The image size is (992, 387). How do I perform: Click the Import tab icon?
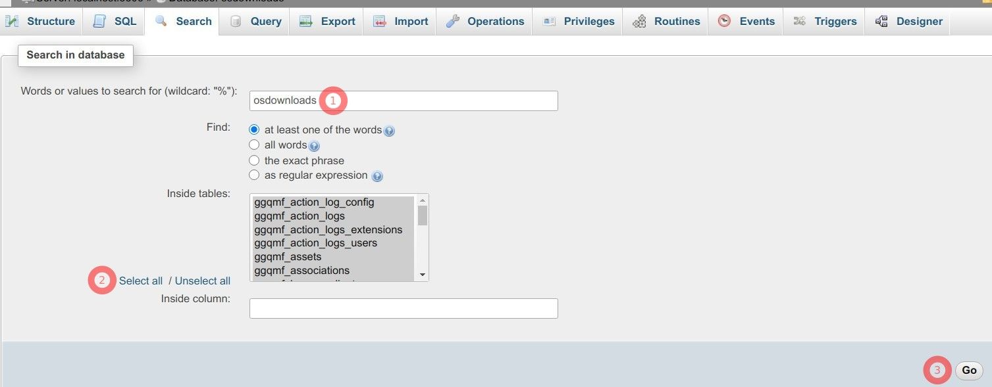click(x=380, y=22)
